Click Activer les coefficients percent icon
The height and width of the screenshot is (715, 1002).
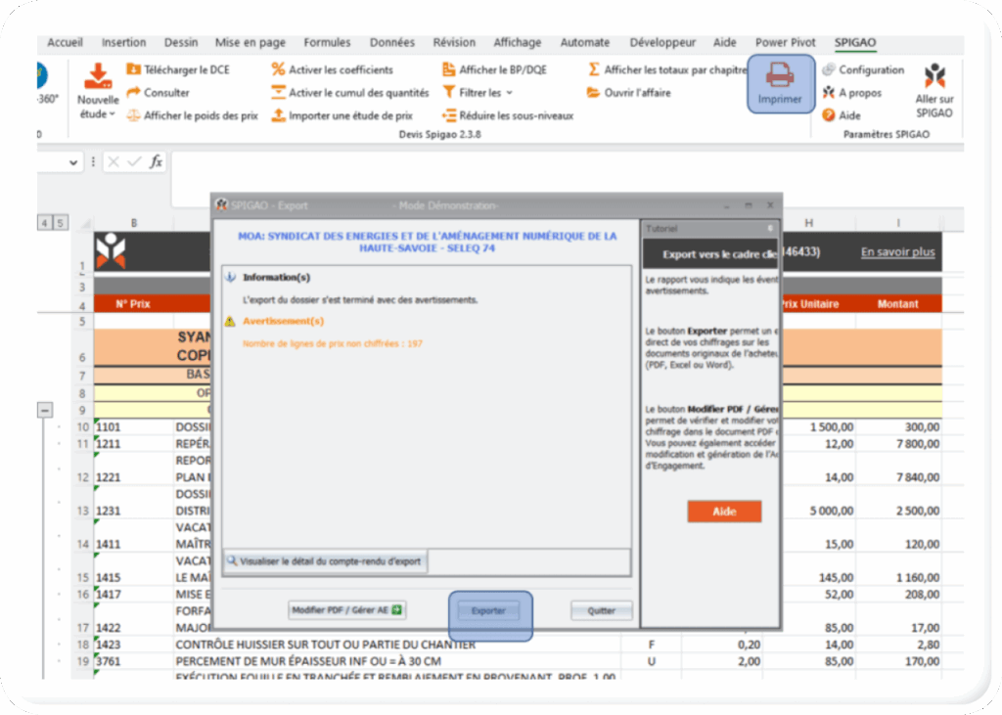(278, 69)
